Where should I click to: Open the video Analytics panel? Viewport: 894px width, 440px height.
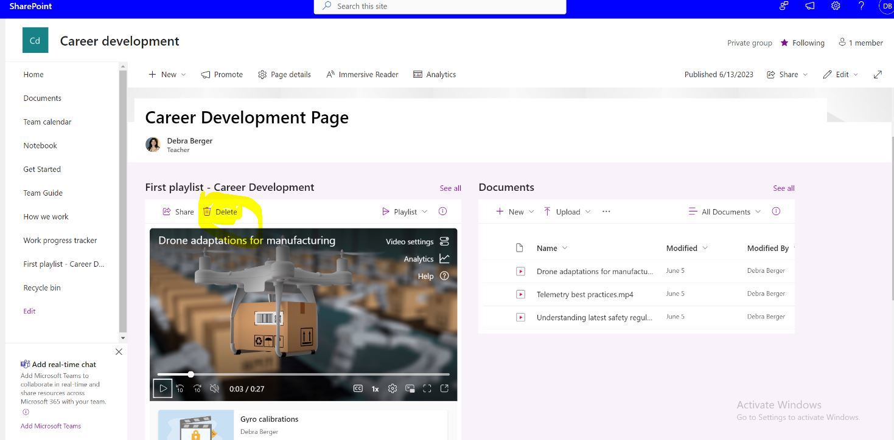418,258
